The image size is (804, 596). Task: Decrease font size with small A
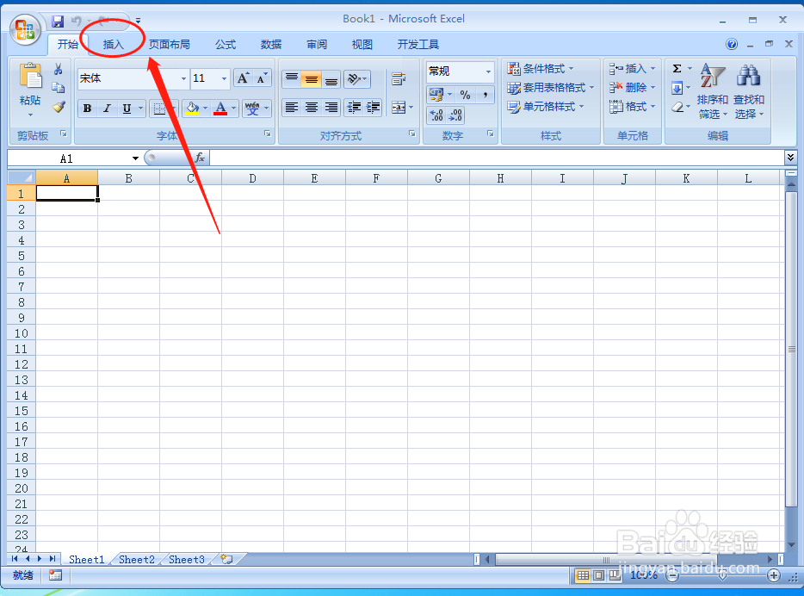pyautogui.click(x=262, y=78)
